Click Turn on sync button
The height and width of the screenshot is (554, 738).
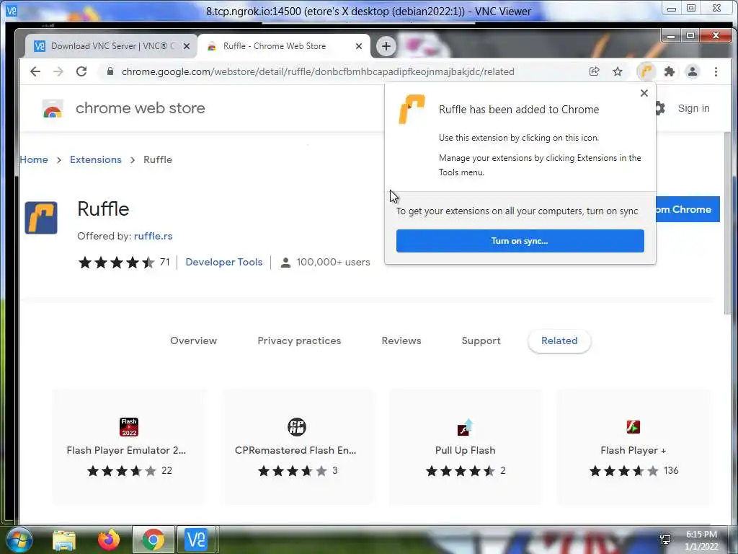520,241
